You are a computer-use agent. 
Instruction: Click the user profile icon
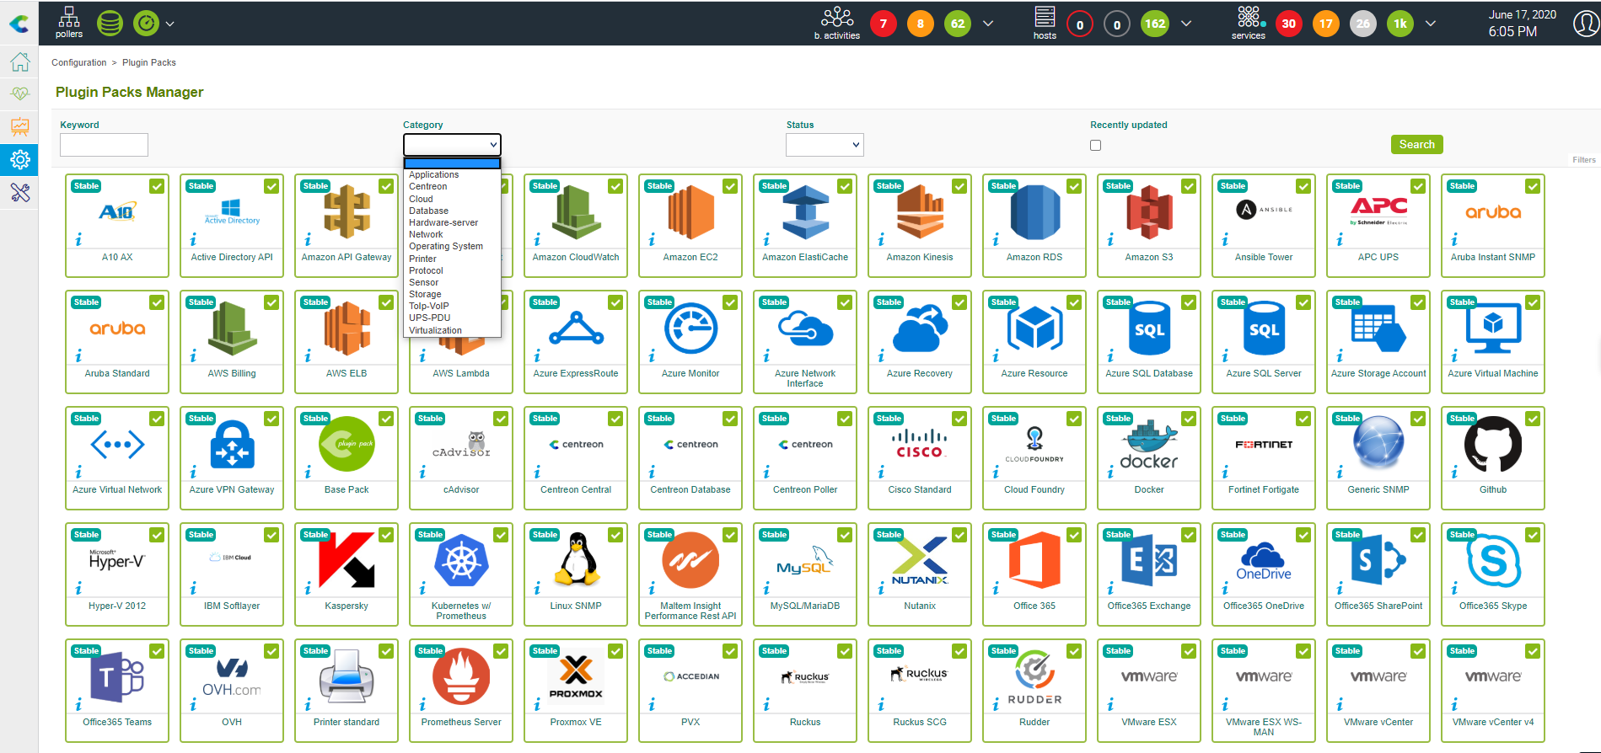coord(1586,24)
